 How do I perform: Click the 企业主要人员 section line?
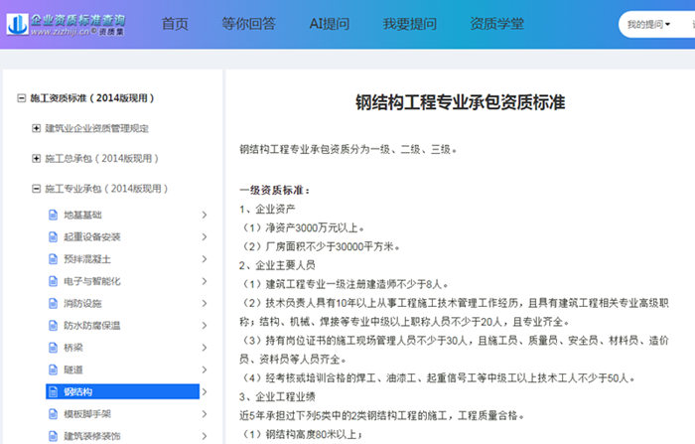click(x=277, y=265)
